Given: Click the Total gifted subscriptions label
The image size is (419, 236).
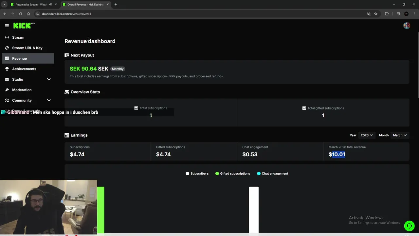Looking at the screenshot, I should pos(326,108).
